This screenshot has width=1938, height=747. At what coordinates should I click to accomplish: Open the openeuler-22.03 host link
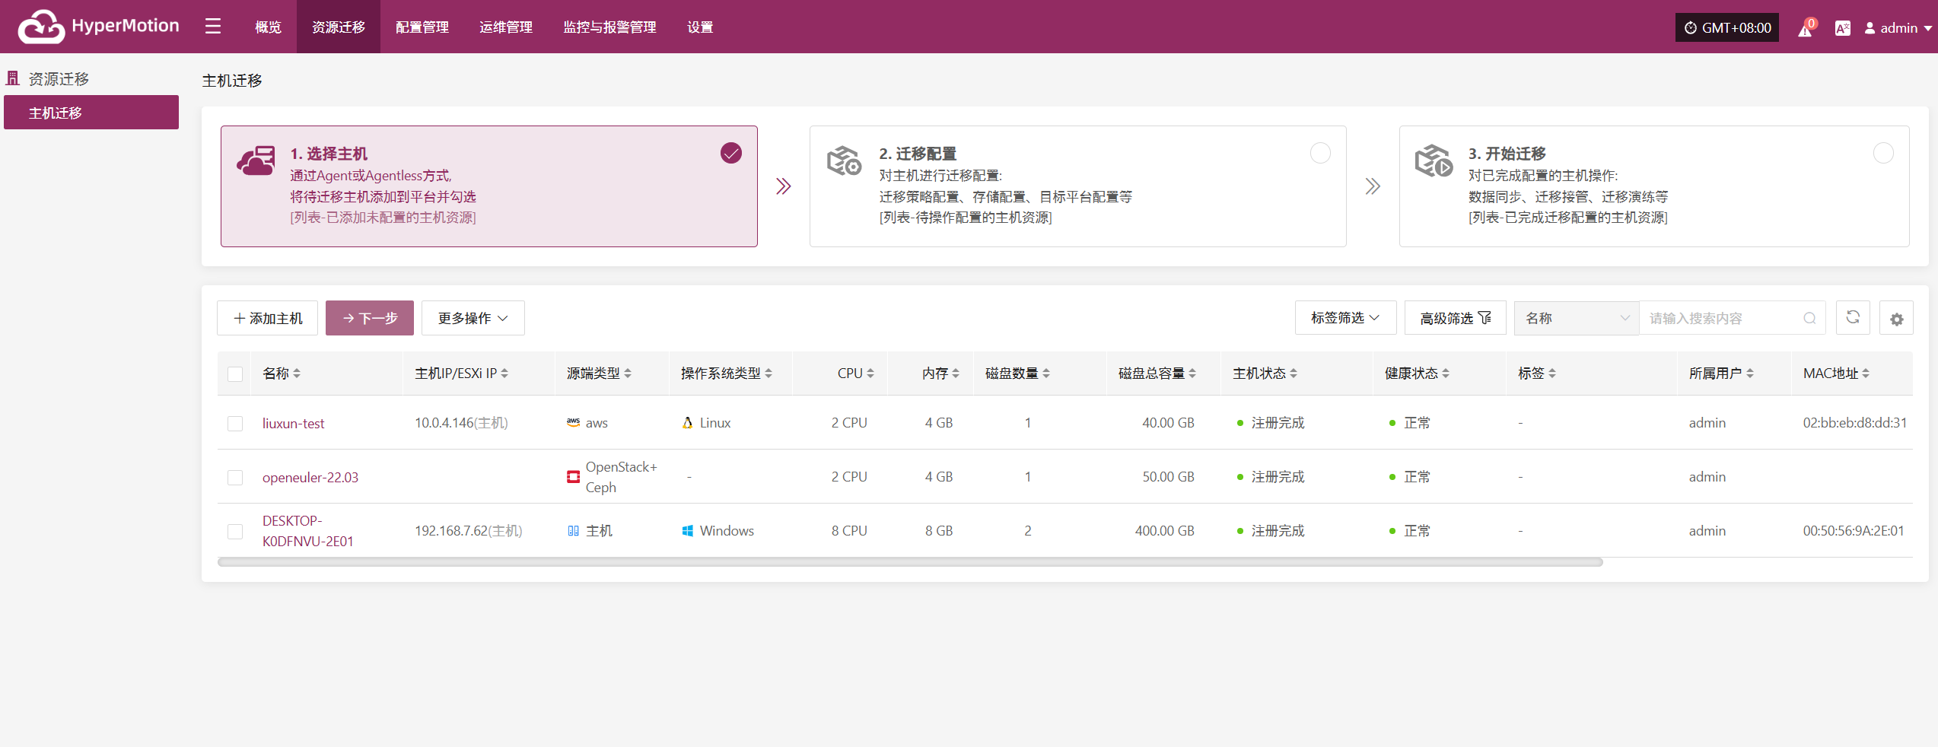click(x=310, y=478)
